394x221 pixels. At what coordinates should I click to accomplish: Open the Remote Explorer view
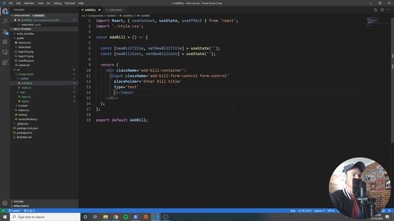point(5,52)
